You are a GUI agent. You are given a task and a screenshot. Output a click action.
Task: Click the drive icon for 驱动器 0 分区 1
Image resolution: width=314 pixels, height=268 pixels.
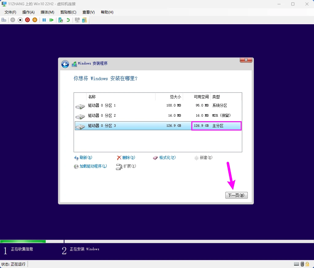pyautogui.click(x=80, y=106)
